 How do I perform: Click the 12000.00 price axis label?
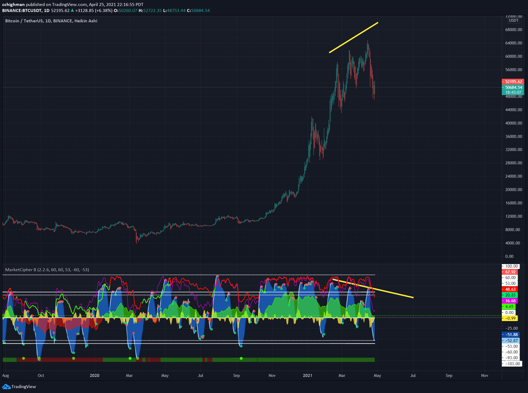click(514, 216)
